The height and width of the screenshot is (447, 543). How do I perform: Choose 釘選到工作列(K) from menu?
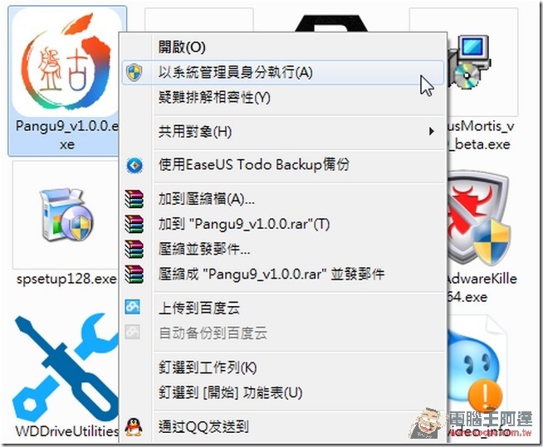coord(208,367)
